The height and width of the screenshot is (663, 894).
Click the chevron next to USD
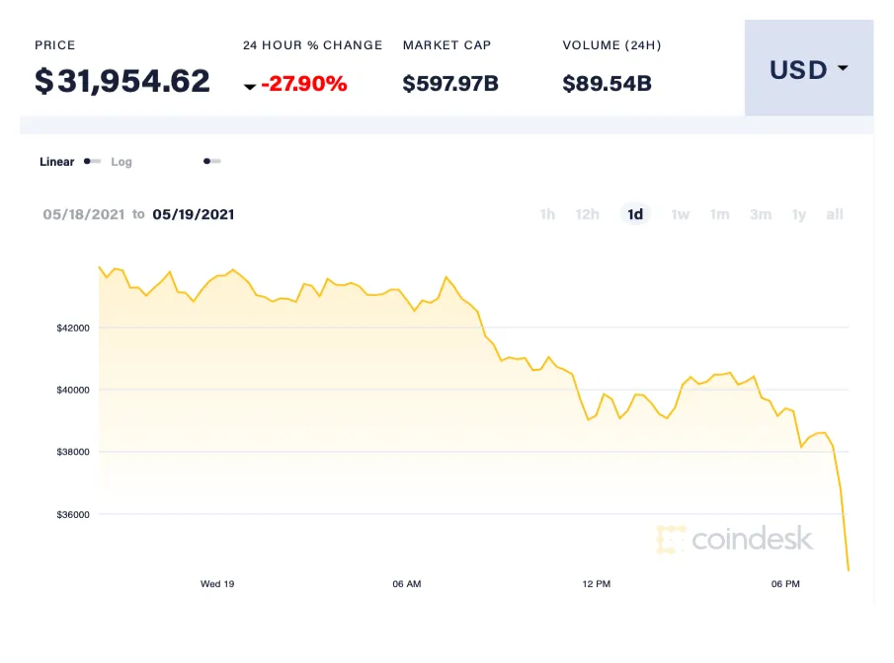[843, 69]
